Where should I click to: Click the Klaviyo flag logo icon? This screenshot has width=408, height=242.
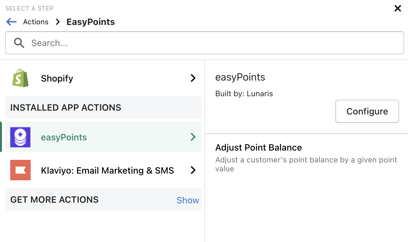tap(20, 170)
